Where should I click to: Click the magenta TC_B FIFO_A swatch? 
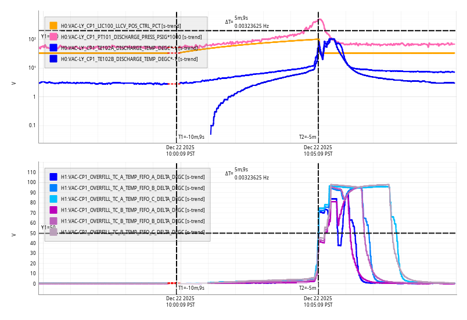click(53, 210)
